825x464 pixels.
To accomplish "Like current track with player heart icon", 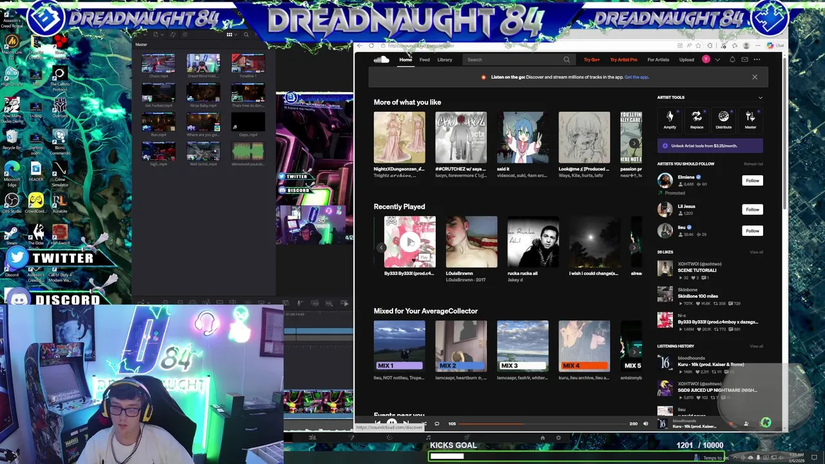I will tap(732, 423).
